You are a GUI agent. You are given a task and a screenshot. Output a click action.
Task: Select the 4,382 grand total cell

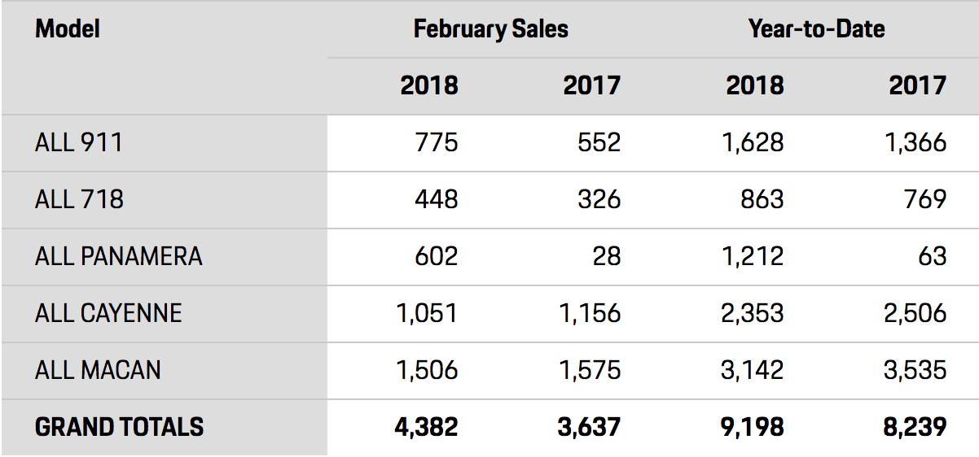coord(425,428)
